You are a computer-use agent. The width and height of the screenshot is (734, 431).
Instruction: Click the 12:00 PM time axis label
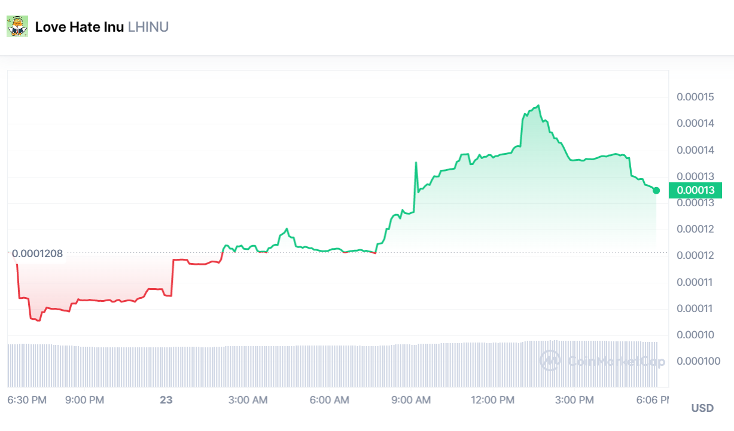click(493, 399)
